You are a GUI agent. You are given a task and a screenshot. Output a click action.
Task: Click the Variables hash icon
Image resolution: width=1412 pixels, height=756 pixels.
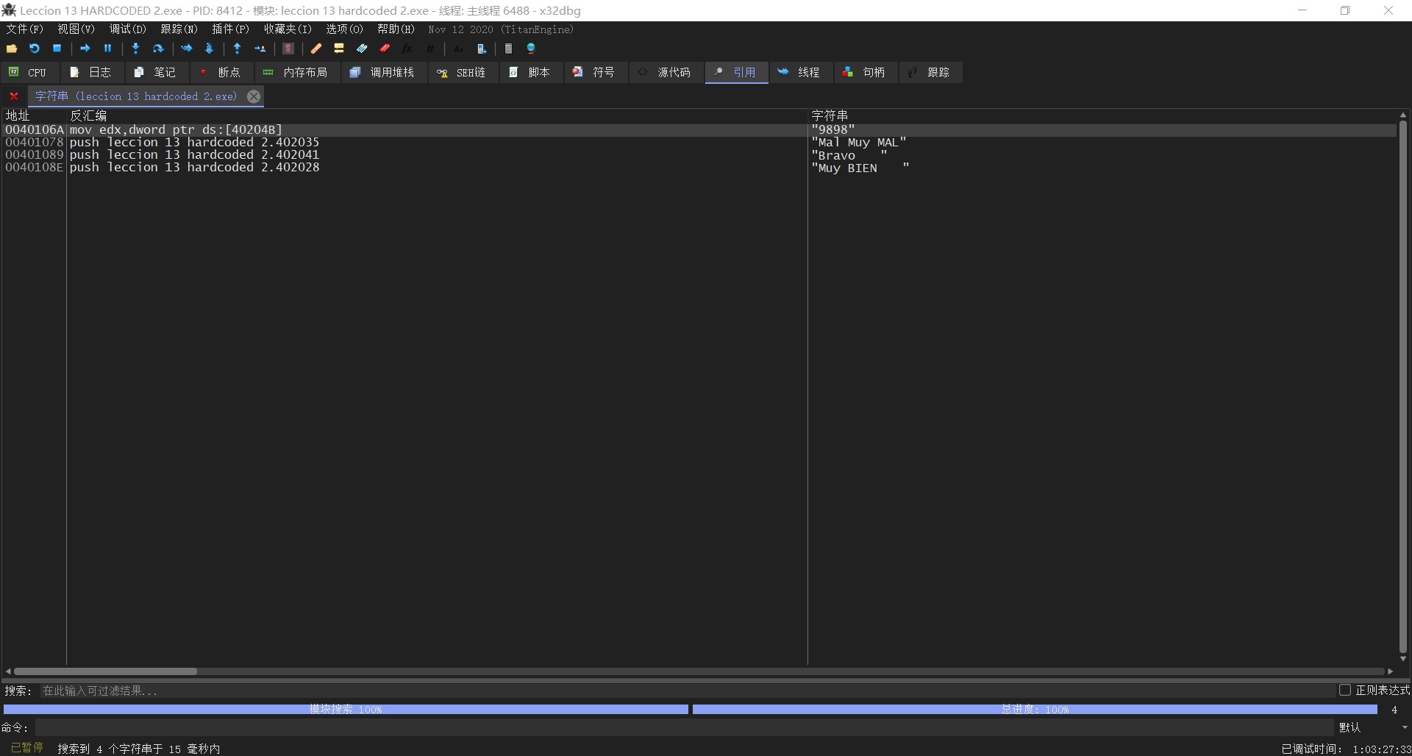(429, 49)
